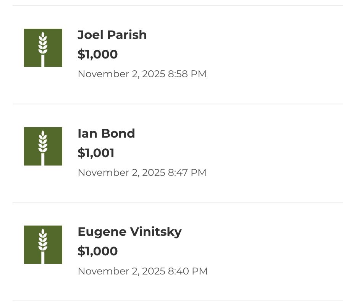Select the Eugene Vinitsky donor name

click(129, 232)
